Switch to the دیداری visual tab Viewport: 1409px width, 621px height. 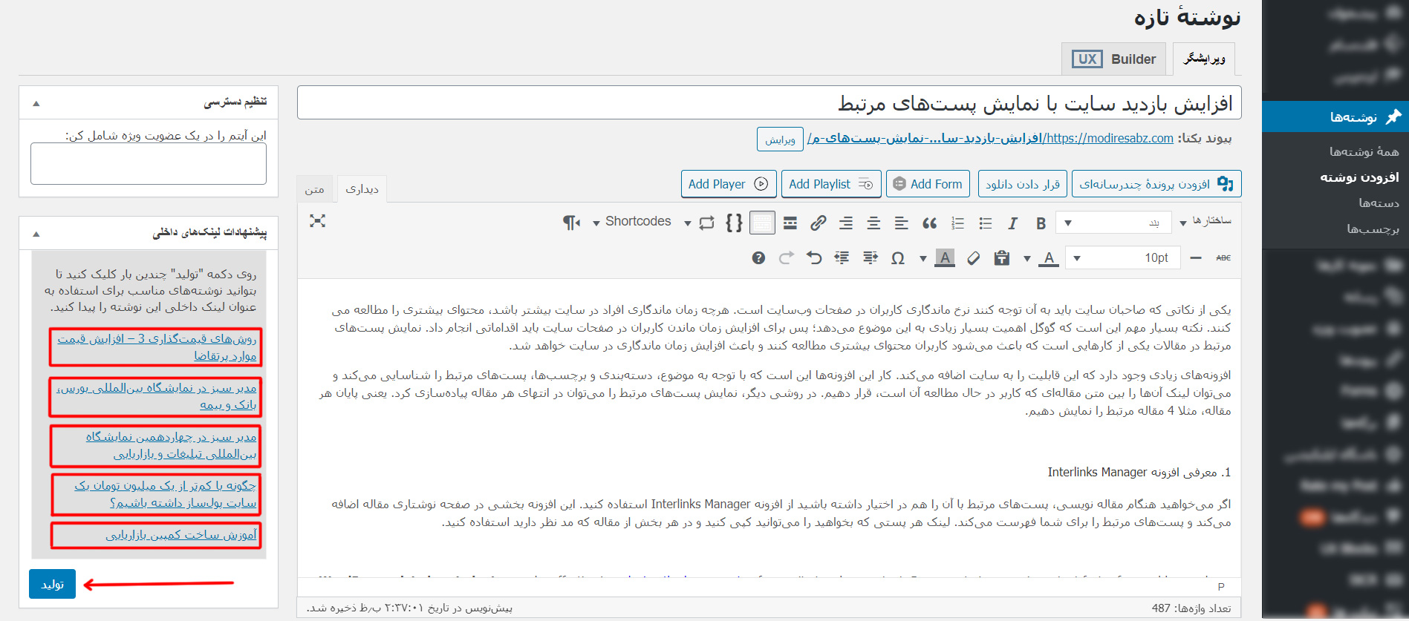[362, 189]
